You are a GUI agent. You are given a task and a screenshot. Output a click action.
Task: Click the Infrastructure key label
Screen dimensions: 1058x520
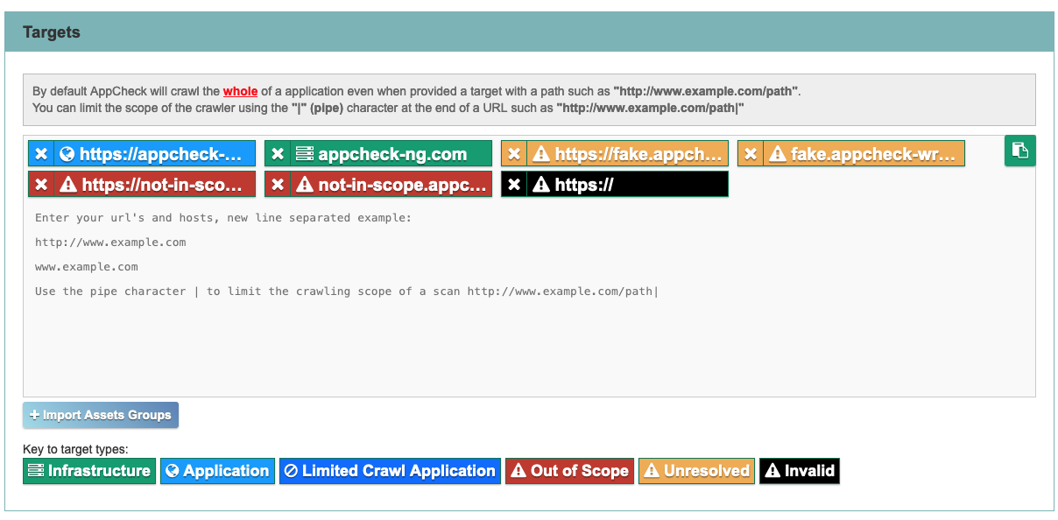coord(89,471)
